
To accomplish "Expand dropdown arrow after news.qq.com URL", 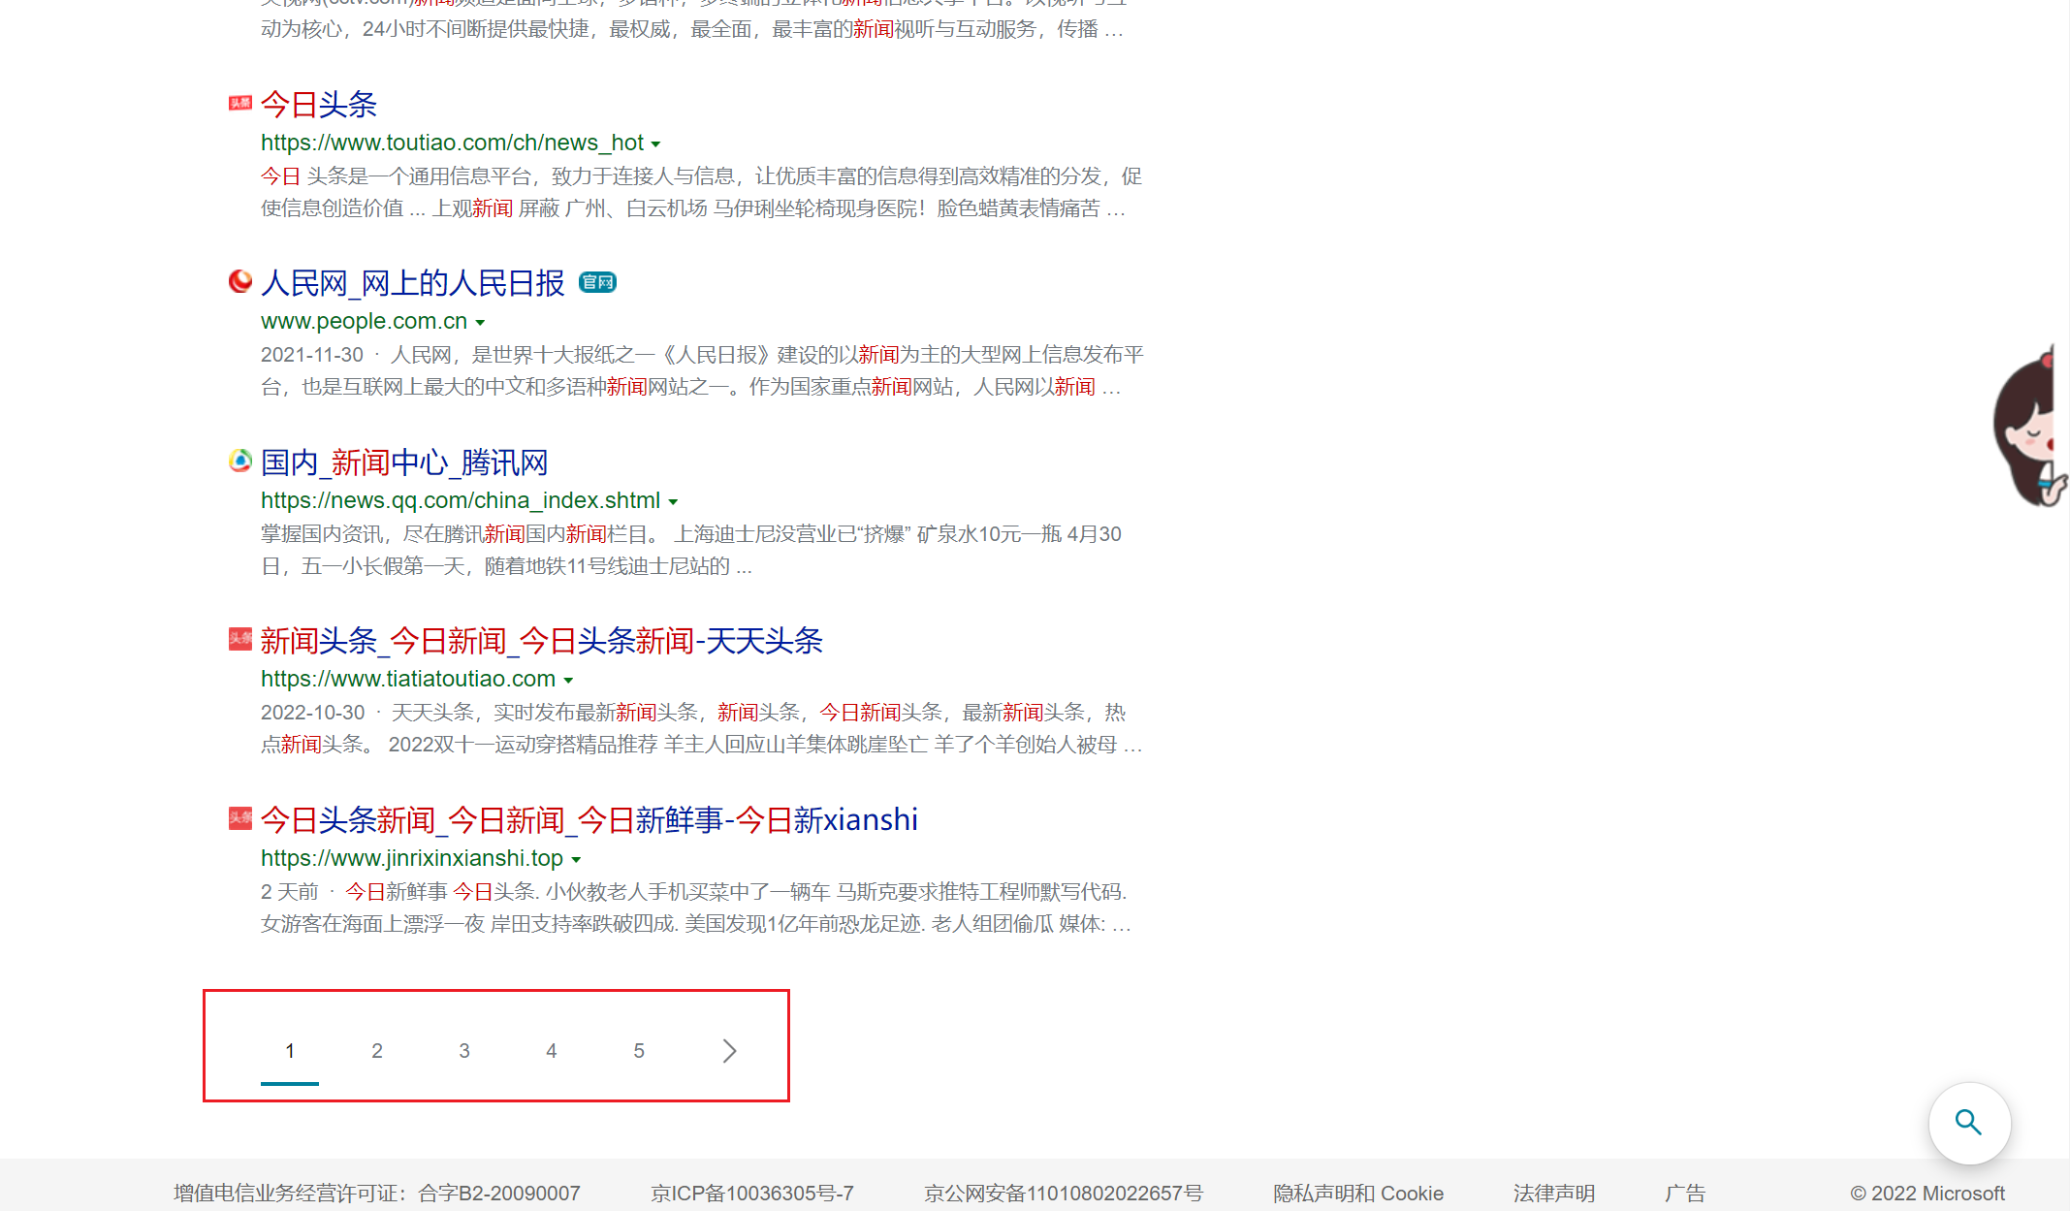I will (673, 501).
